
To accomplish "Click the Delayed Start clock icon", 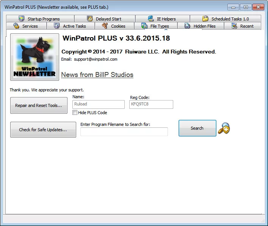I will click(90, 19).
